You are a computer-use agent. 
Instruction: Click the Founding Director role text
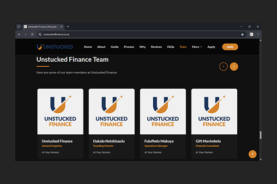pos(103,146)
